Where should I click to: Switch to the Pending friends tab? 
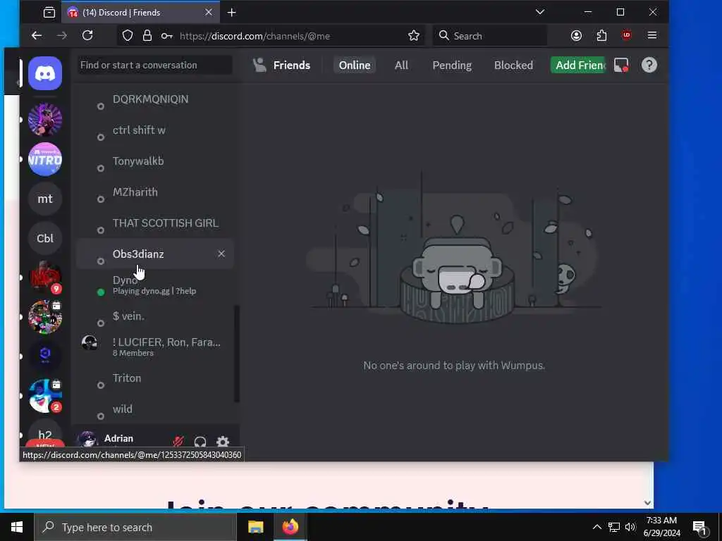[x=452, y=65]
